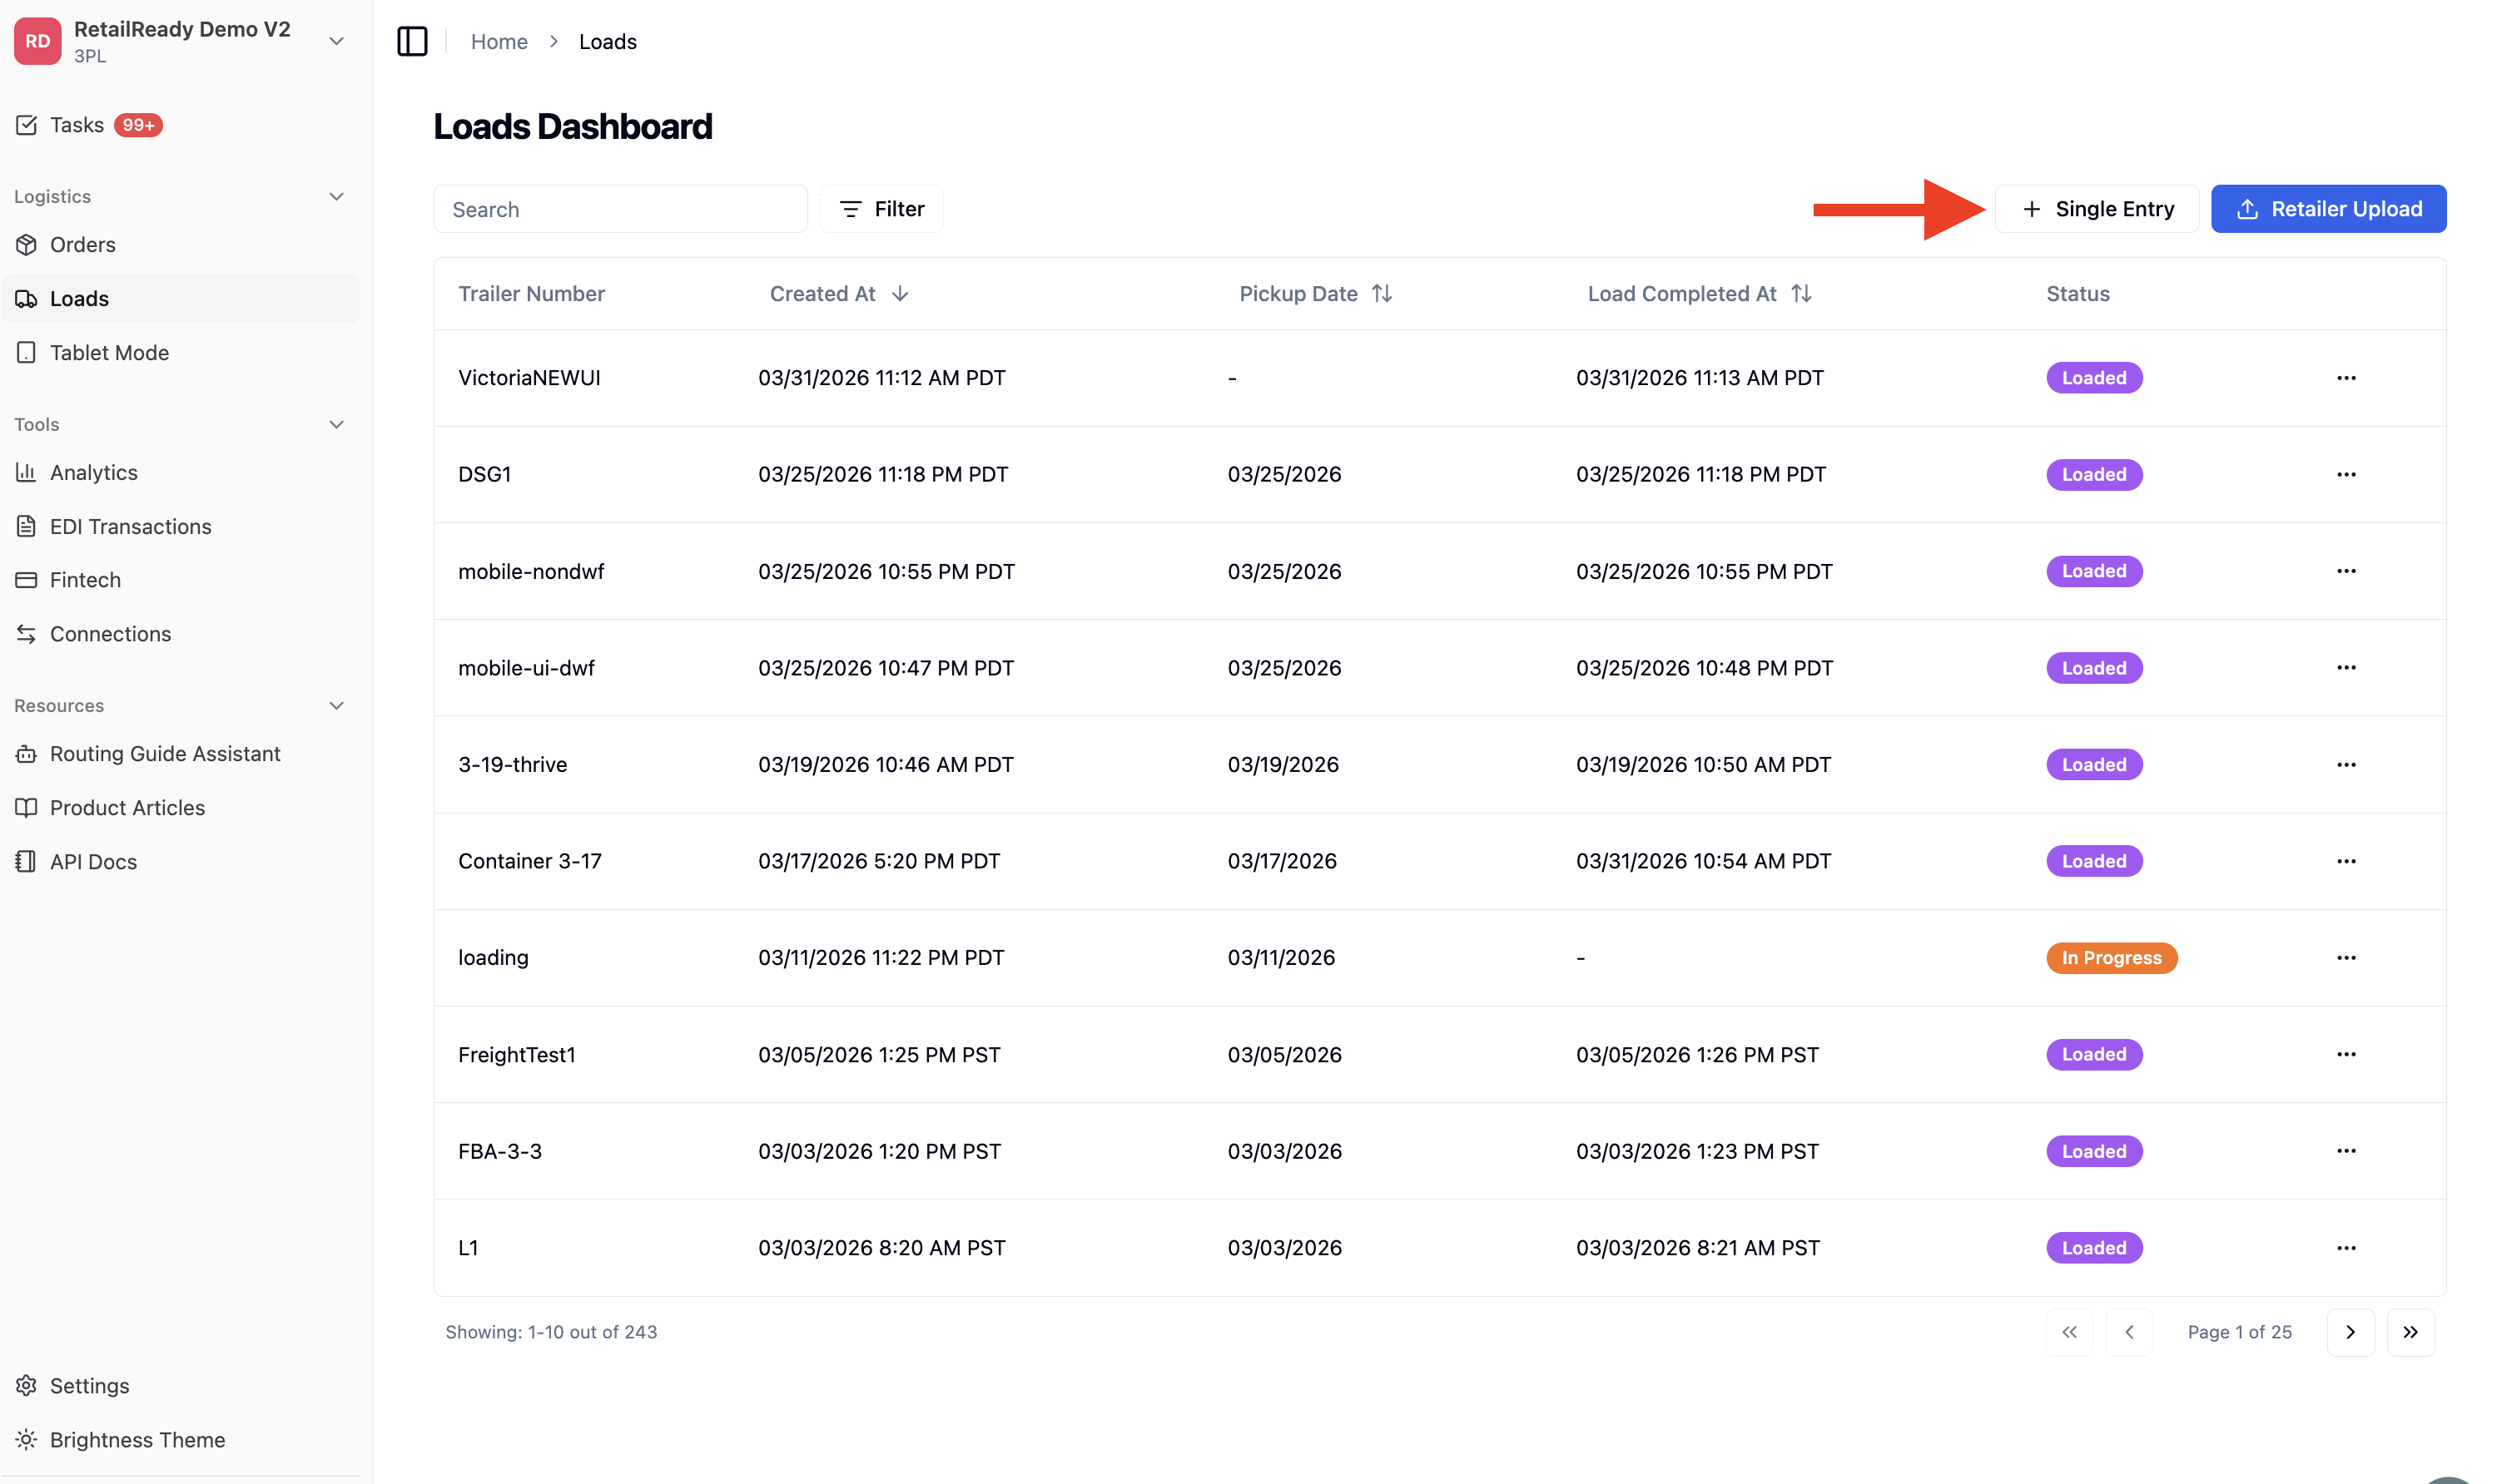Open the Filter options
This screenshot has width=2502, height=1484.
point(881,209)
